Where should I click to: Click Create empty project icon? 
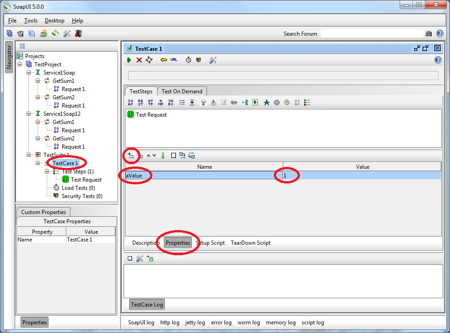(10, 33)
